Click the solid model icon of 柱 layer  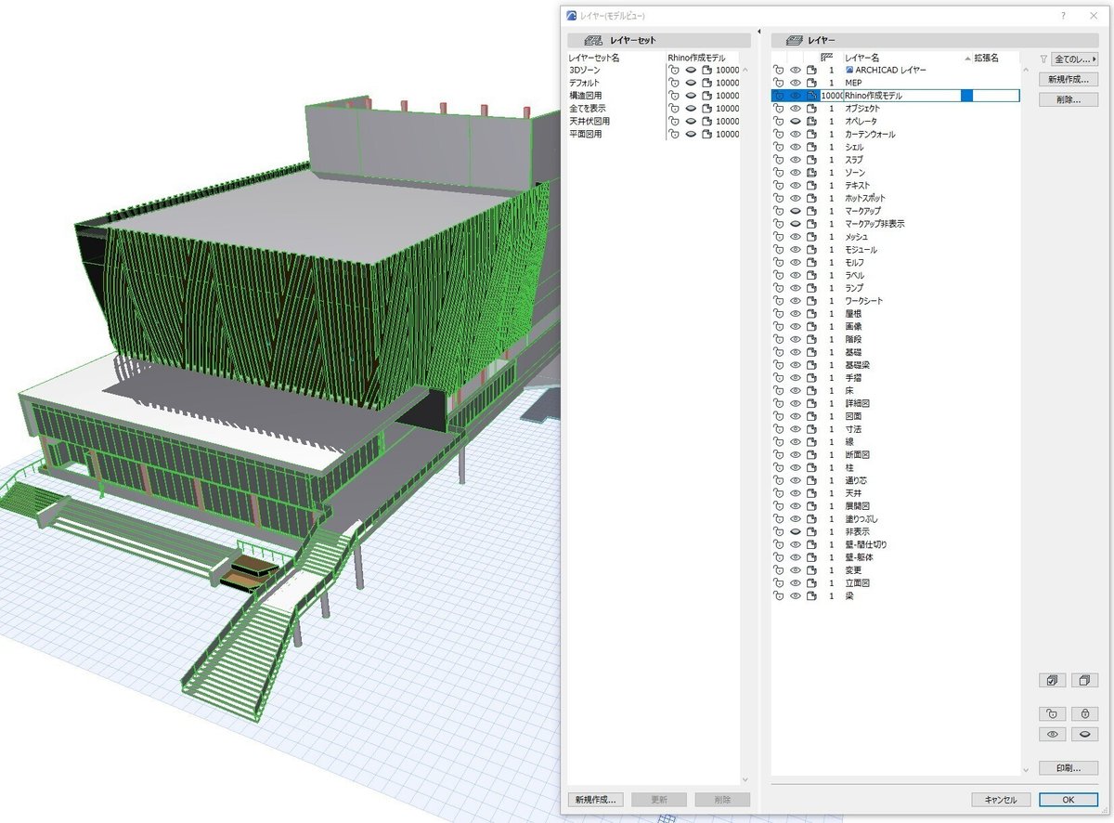(811, 467)
